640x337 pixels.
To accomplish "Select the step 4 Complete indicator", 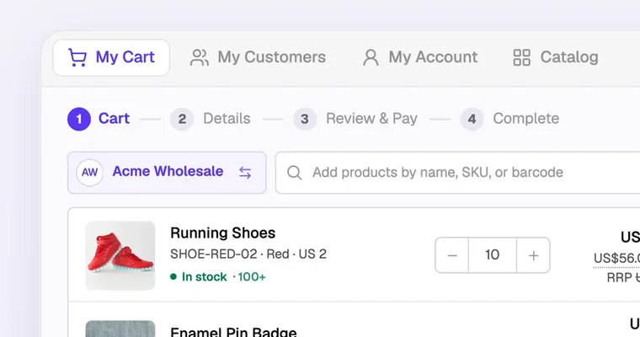I will click(x=509, y=120).
